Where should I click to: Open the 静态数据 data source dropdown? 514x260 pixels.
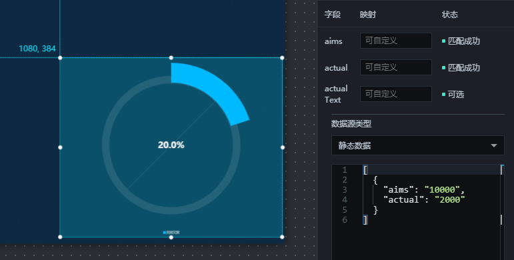click(417, 145)
